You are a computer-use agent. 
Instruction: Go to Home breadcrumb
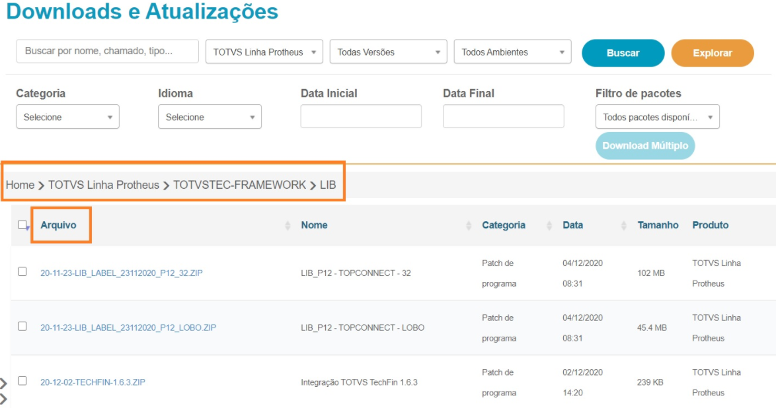(20, 185)
